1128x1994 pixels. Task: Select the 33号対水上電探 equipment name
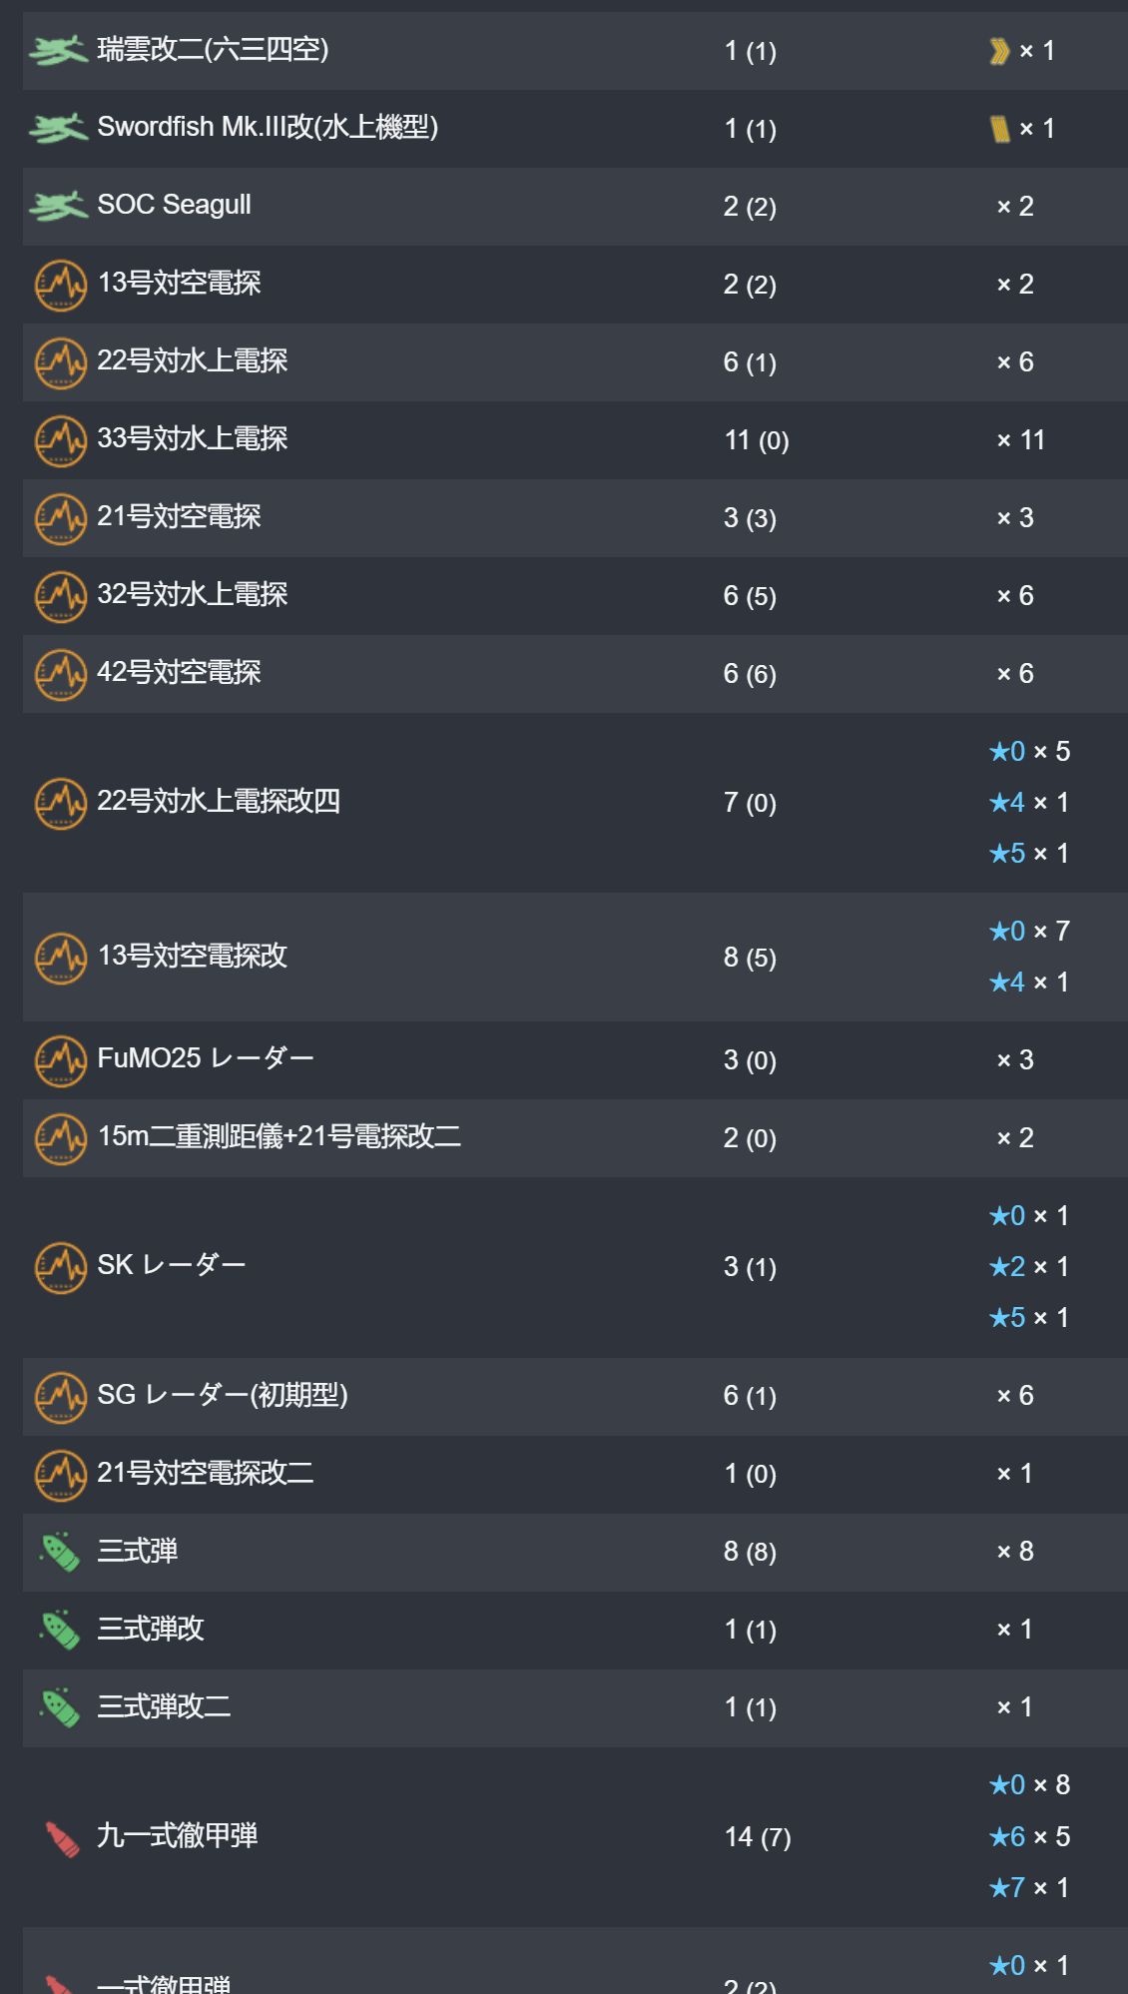(x=193, y=438)
